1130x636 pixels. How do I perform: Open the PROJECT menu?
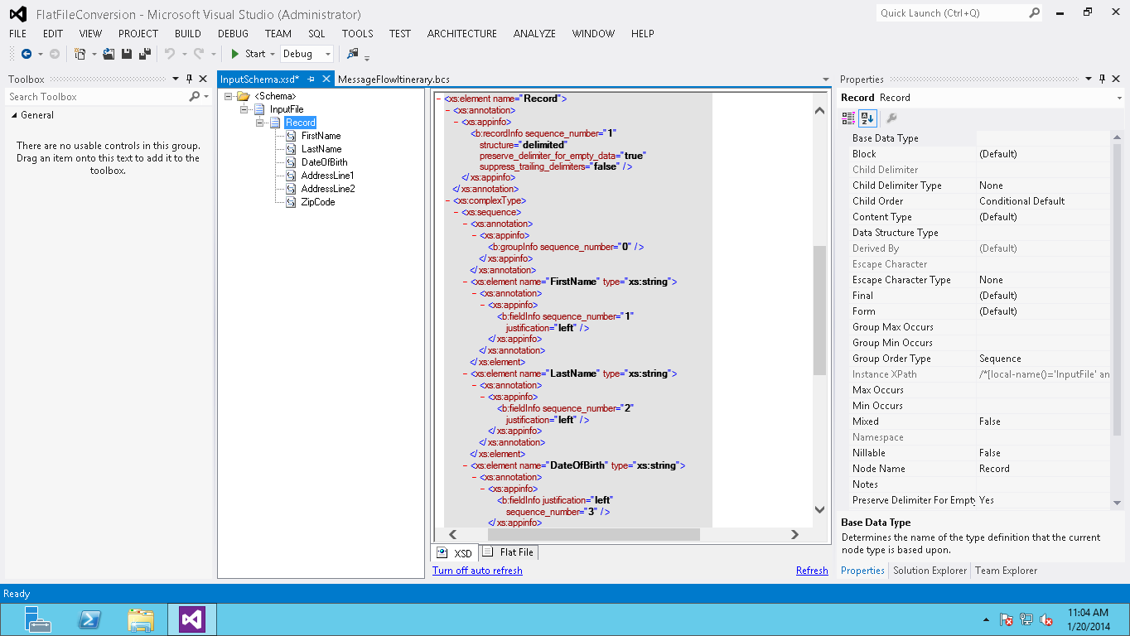(138, 34)
